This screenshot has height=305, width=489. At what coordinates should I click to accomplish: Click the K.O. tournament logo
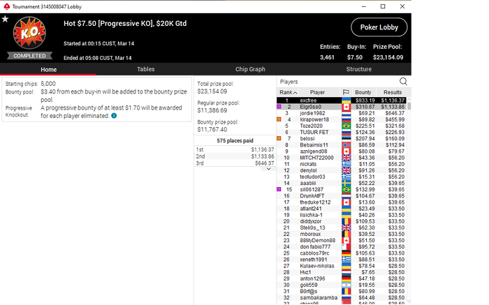(29, 33)
